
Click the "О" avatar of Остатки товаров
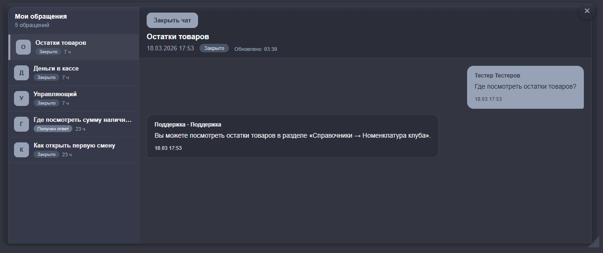point(23,47)
